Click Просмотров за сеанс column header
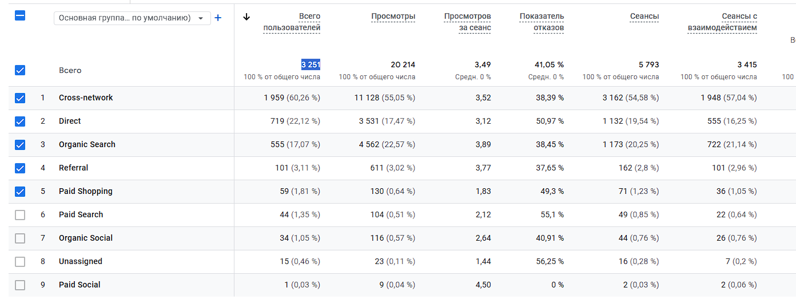The height and width of the screenshot is (304, 796). point(467,22)
